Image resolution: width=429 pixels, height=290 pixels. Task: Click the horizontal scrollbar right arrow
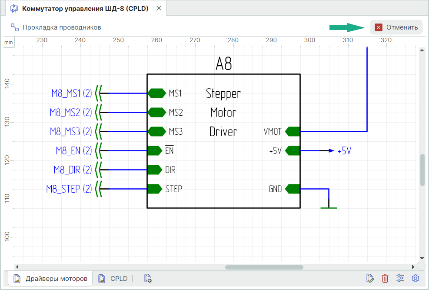pyautogui.click(x=412, y=267)
